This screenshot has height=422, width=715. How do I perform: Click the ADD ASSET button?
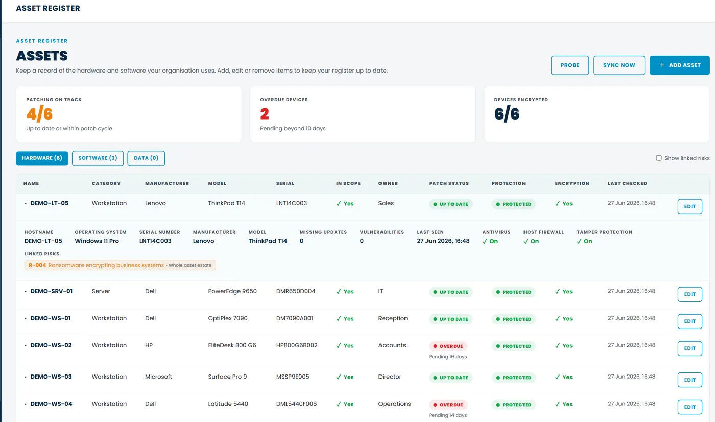click(680, 65)
